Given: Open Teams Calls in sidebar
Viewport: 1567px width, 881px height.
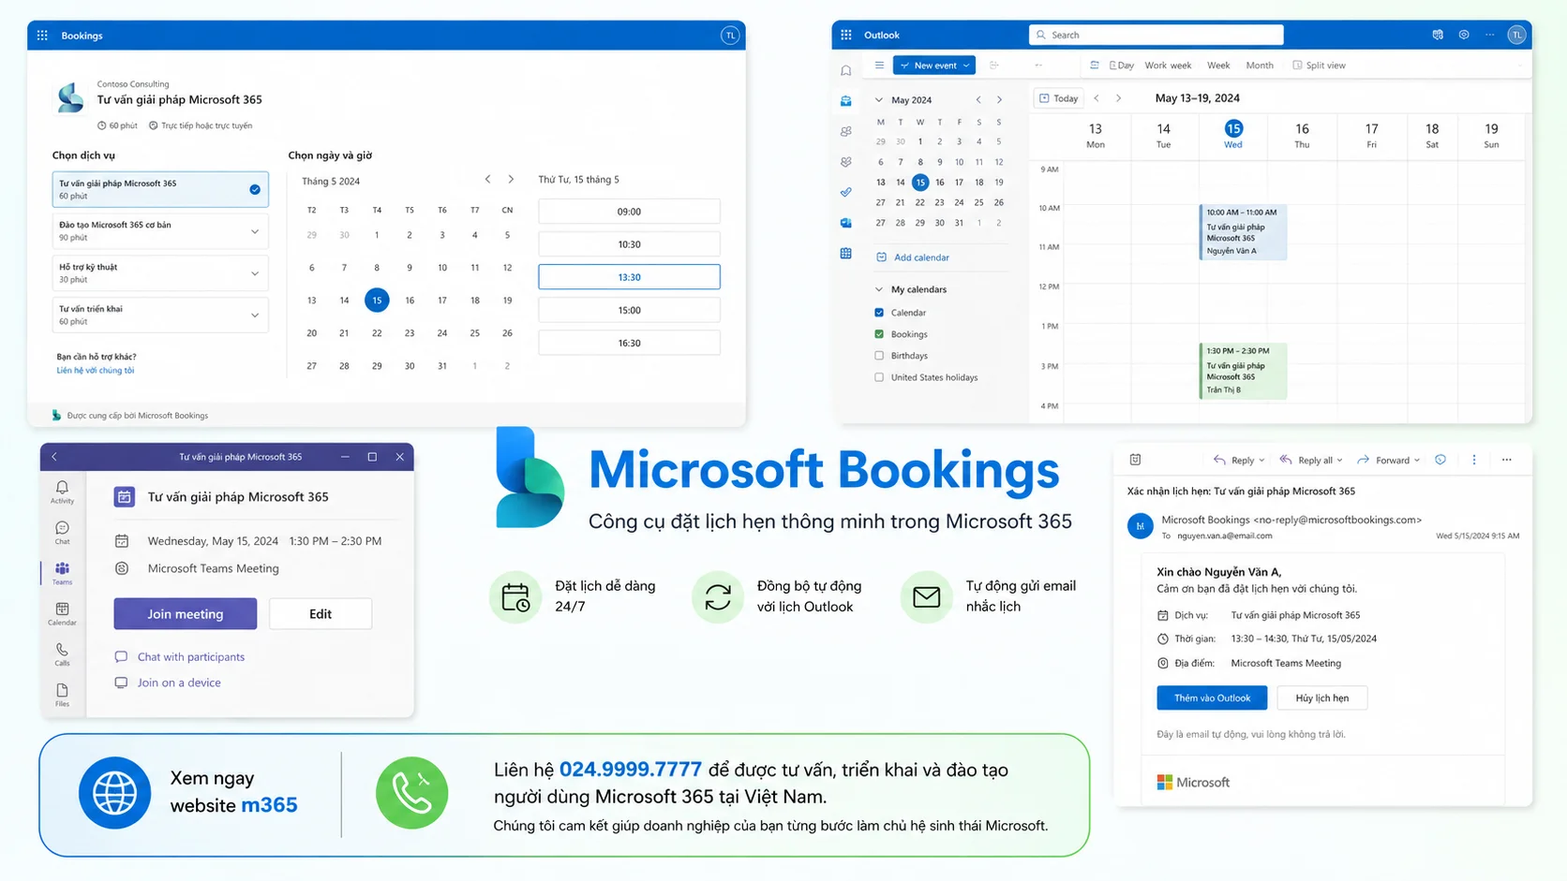Looking at the screenshot, I should pyautogui.click(x=62, y=653).
